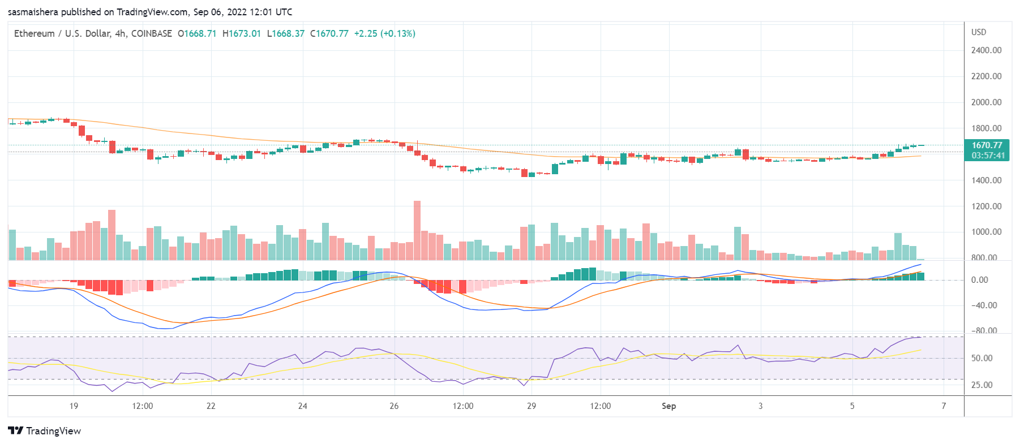Click the 2000.00 price axis label
The height and width of the screenshot is (444, 1020).
pyautogui.click(x=986, y=102)
